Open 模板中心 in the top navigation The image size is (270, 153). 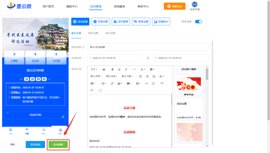72,6
